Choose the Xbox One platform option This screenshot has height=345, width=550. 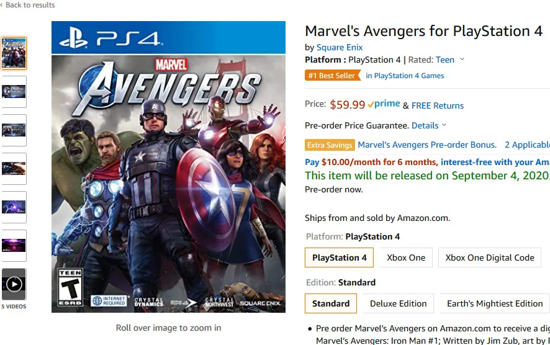point(406,258)
